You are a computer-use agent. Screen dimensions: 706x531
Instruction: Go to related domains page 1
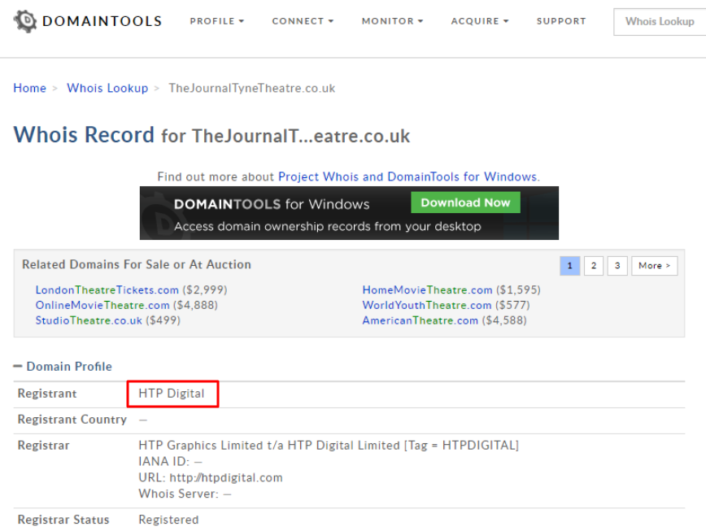(x=569, y=265)
